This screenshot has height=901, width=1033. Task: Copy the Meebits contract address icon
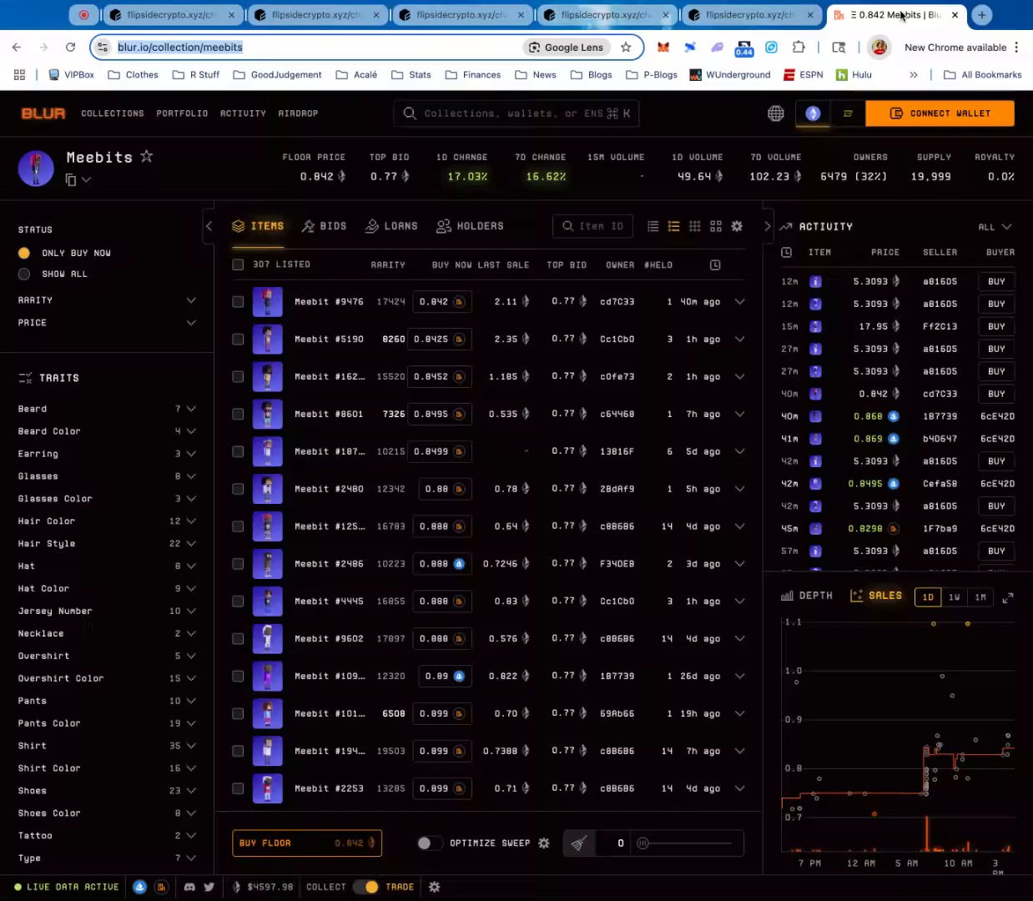click(x=71, y=179)
